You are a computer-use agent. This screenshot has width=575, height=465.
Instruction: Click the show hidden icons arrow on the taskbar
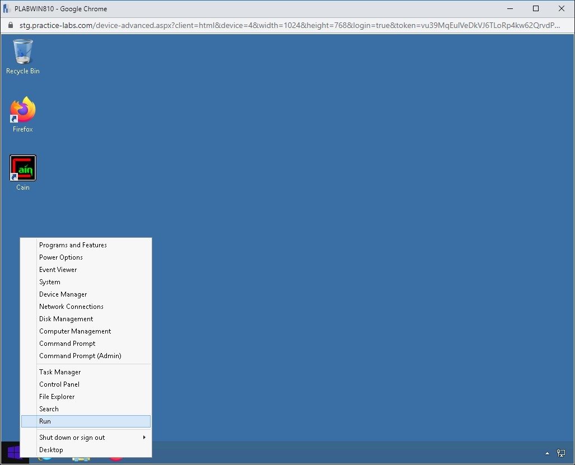click(x=547, y=453)
